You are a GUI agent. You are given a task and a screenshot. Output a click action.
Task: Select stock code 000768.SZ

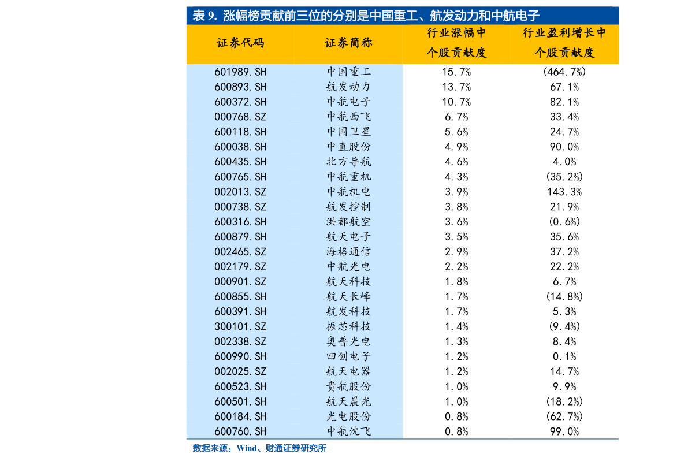pos(240,117)
